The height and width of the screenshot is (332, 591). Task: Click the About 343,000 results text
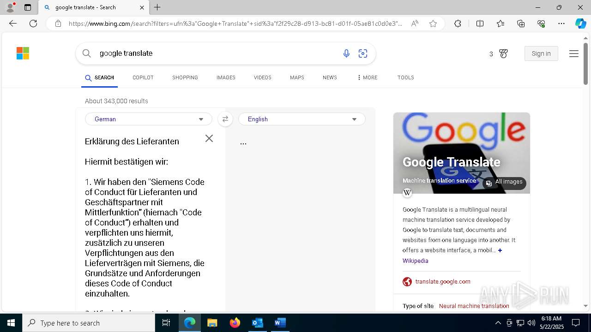tap(116, 101)
